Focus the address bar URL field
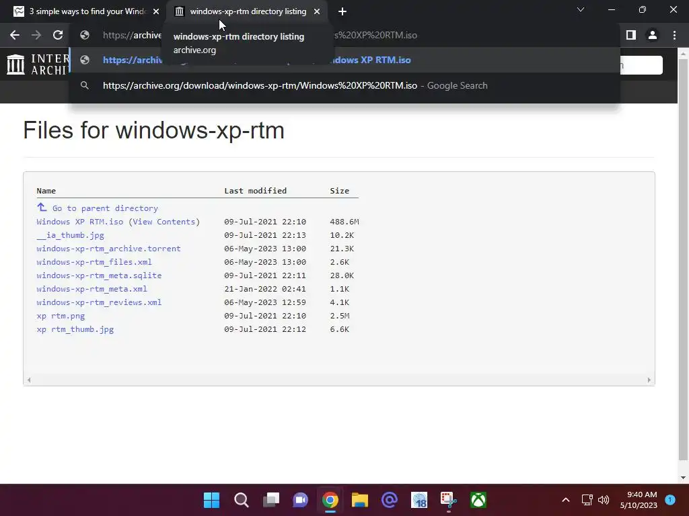This screenshot has width=689, height=516. 344,35
